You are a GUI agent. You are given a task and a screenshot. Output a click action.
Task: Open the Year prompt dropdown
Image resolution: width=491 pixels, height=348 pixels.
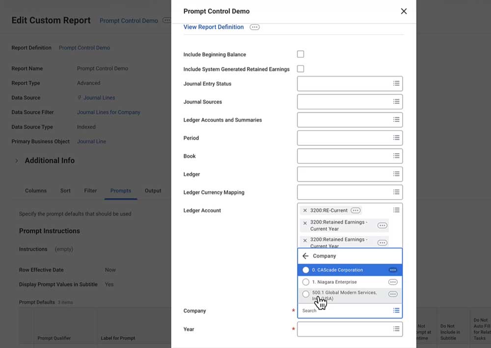click(x=350, y=329)
